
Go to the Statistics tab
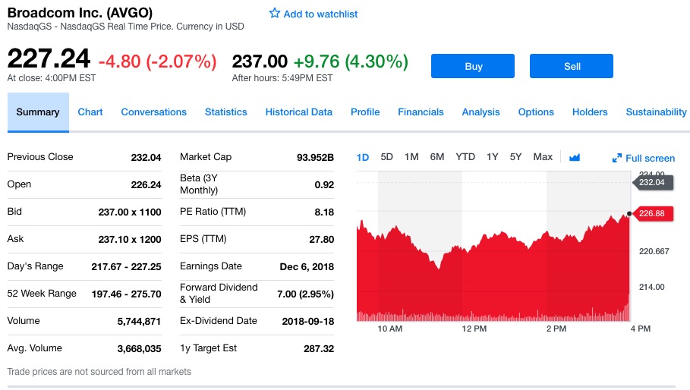coord(225,112)
